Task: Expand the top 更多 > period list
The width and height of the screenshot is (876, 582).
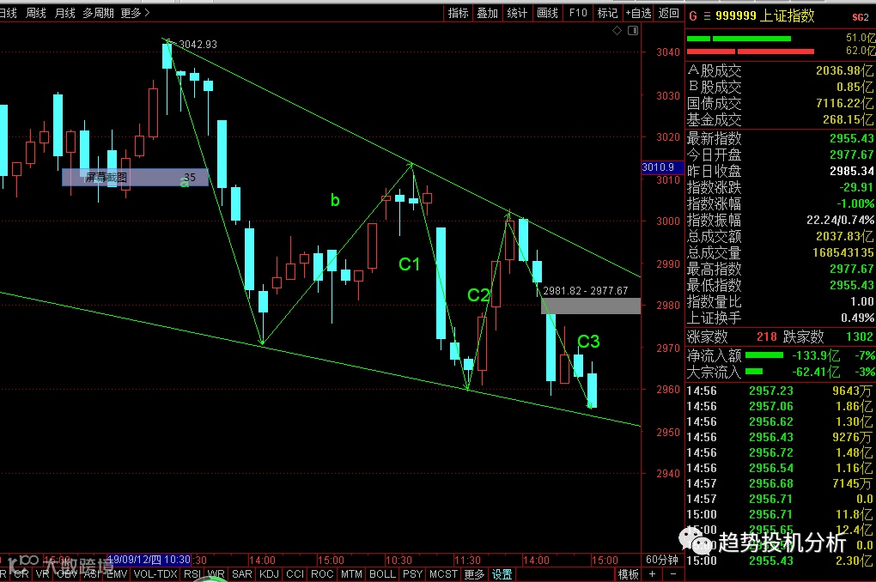Action: coord(135,13)
